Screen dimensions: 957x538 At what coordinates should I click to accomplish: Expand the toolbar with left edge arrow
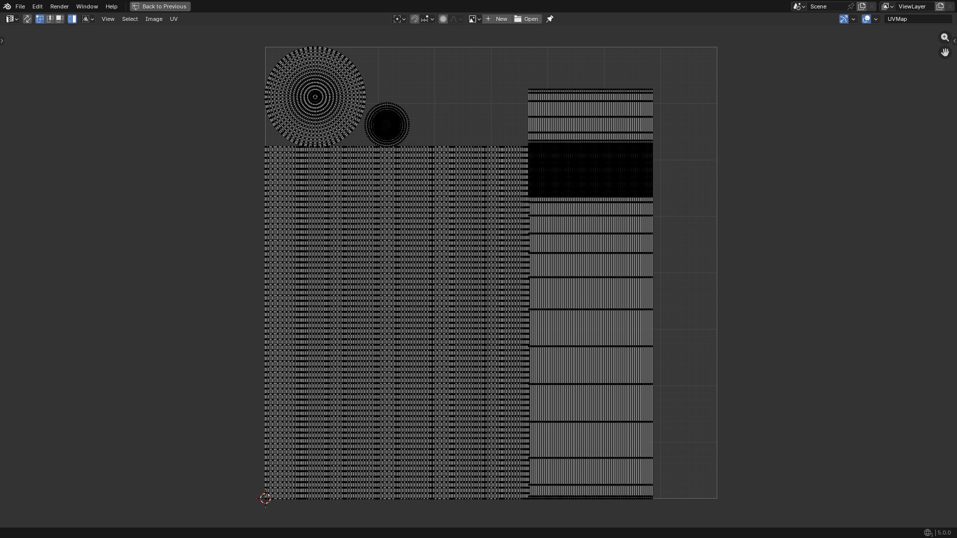tap(2, 40)
